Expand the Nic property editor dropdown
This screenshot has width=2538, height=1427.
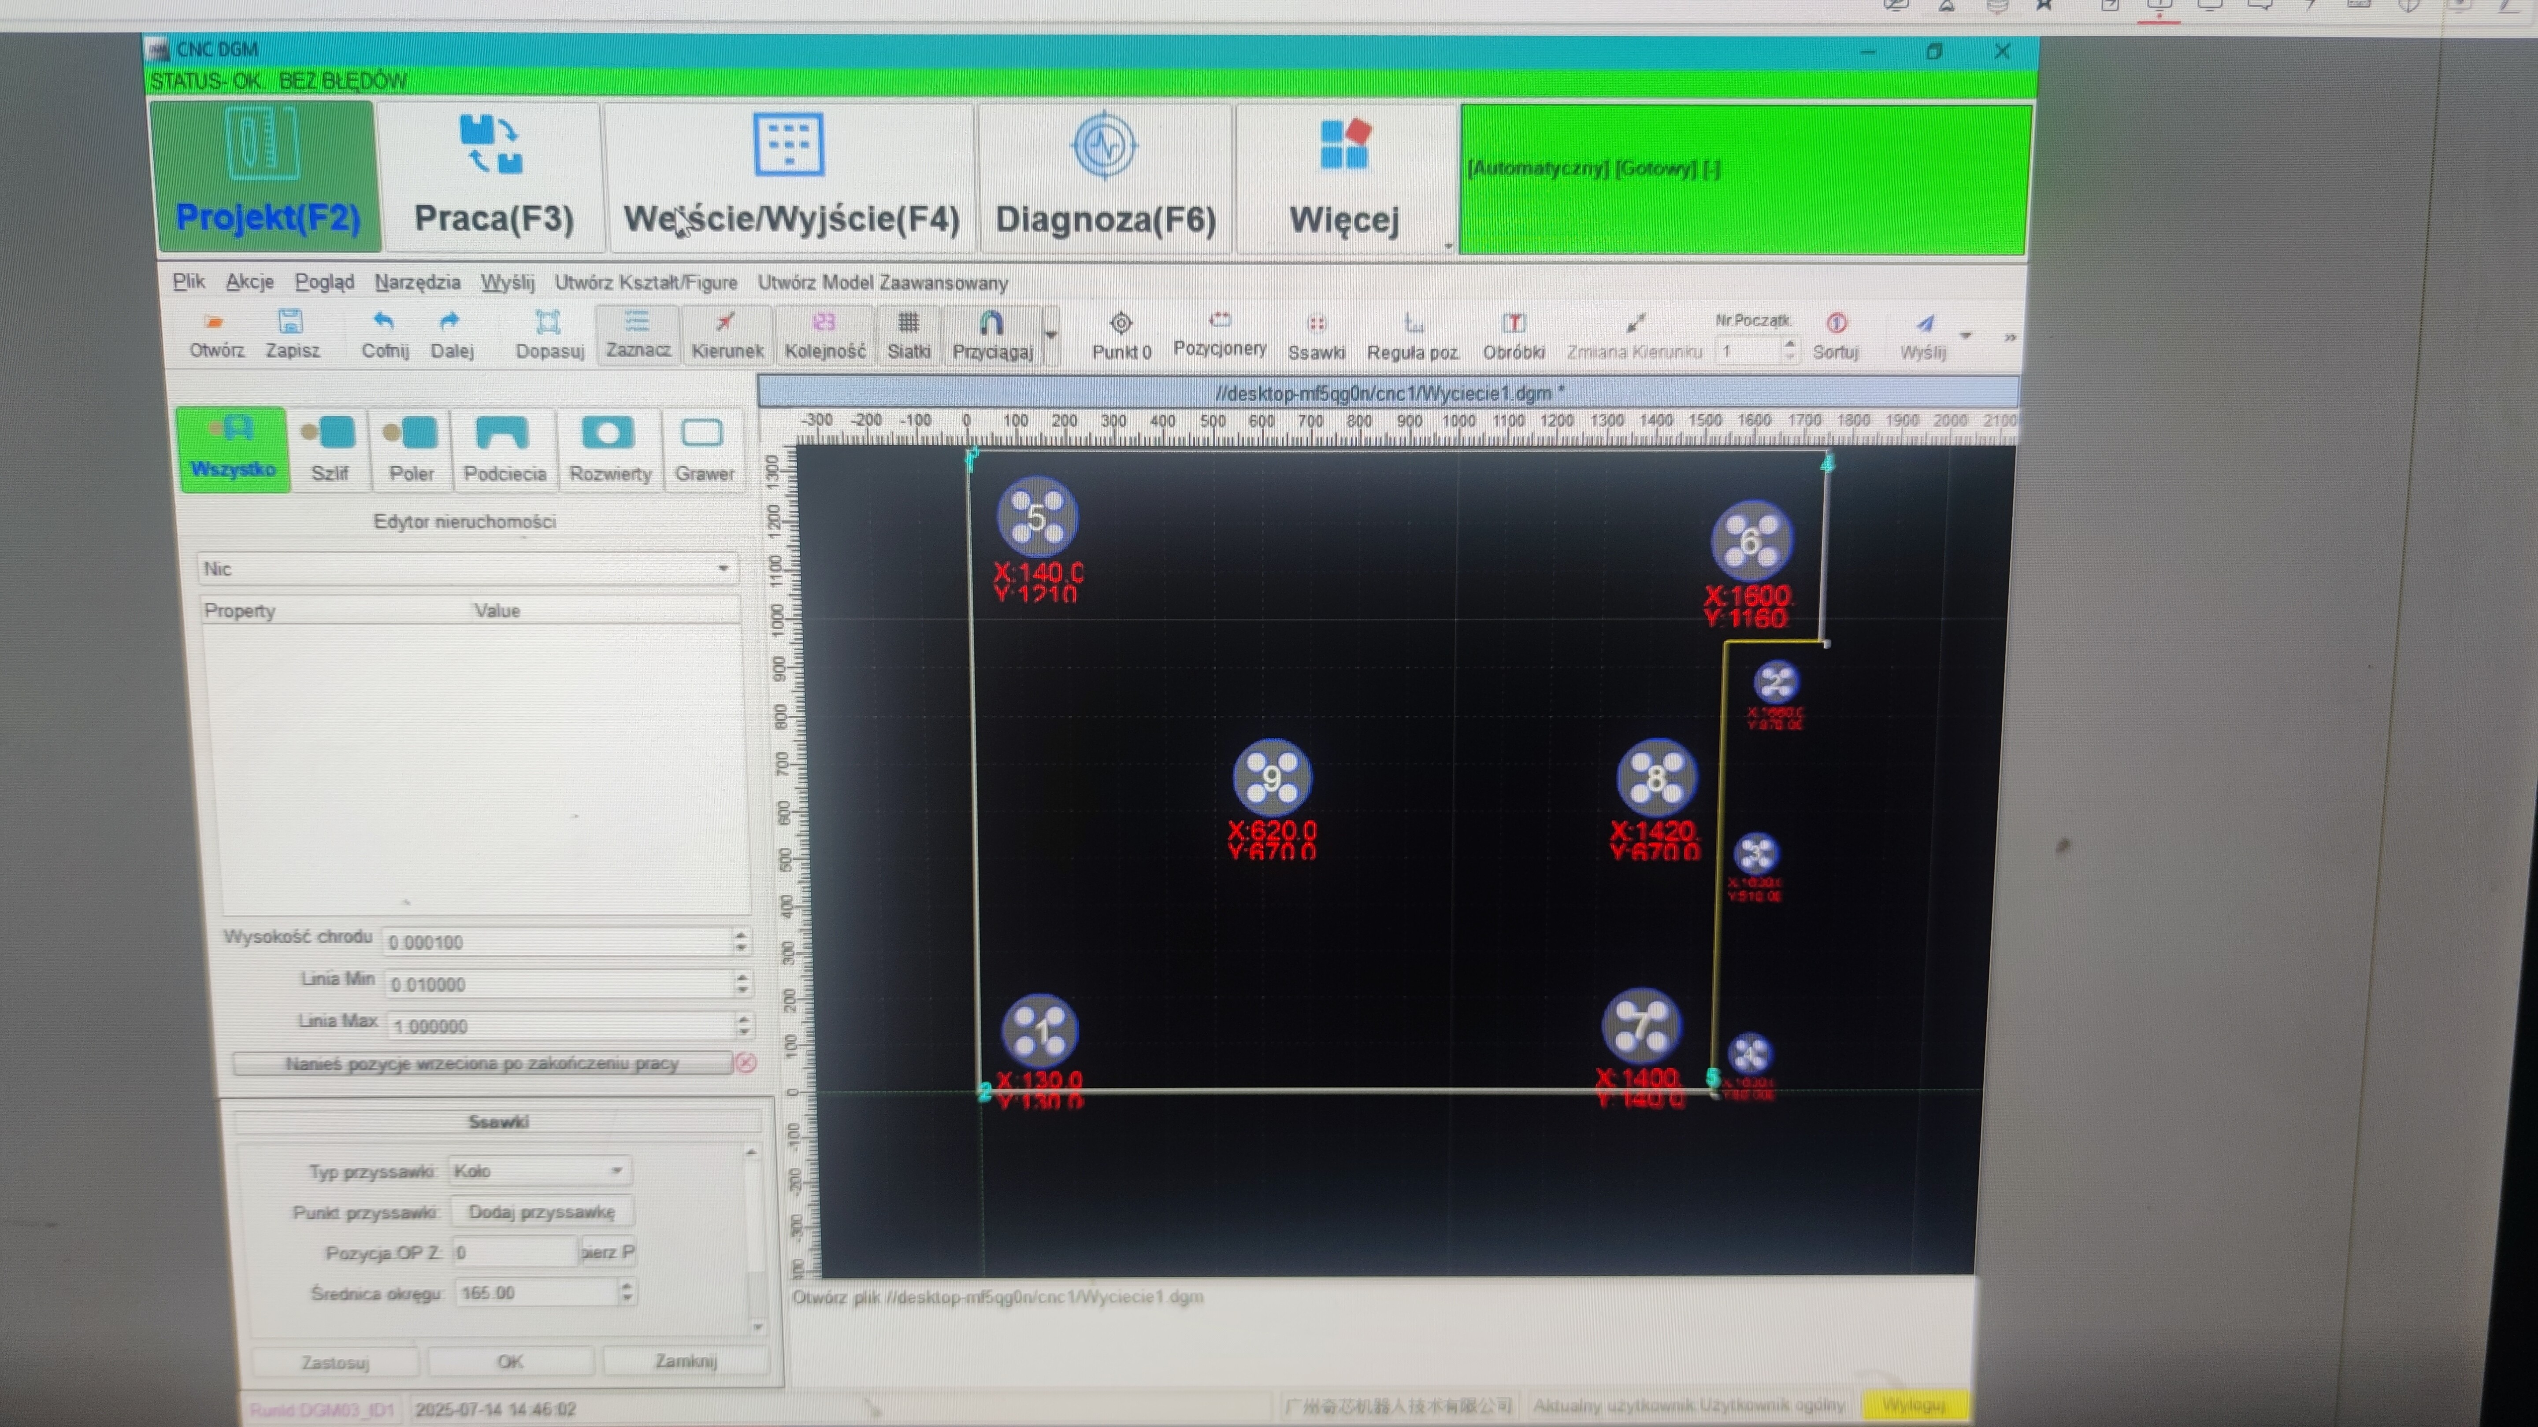pyautogui.click(x=722, y=568)
